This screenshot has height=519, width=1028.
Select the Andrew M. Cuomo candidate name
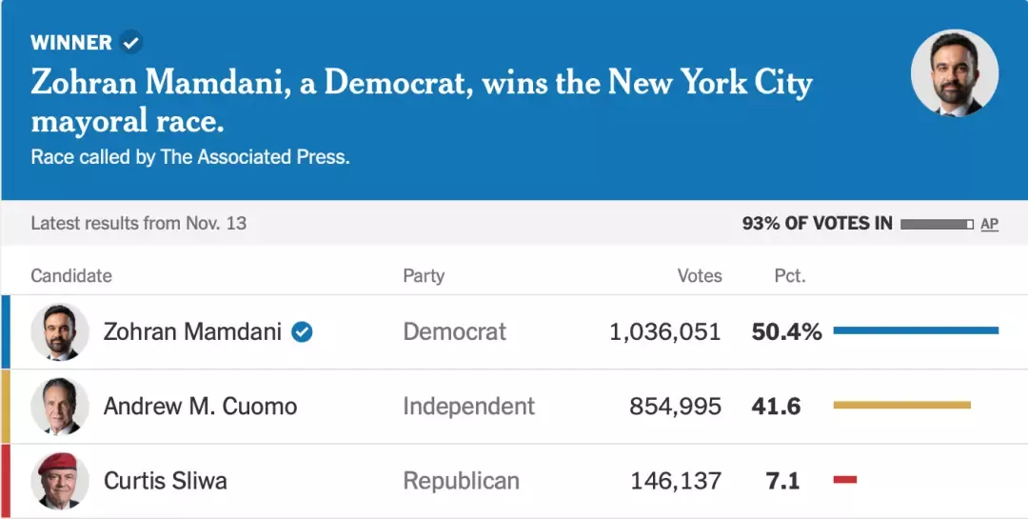click(200, 407)
